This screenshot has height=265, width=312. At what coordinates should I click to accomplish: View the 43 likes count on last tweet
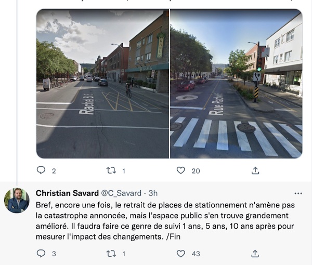[x=196, y=254]
